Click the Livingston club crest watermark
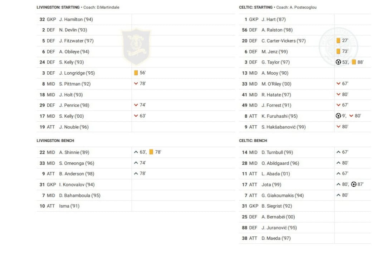Image resolution: width=382 pixels, height=254 pixels. 136,46
